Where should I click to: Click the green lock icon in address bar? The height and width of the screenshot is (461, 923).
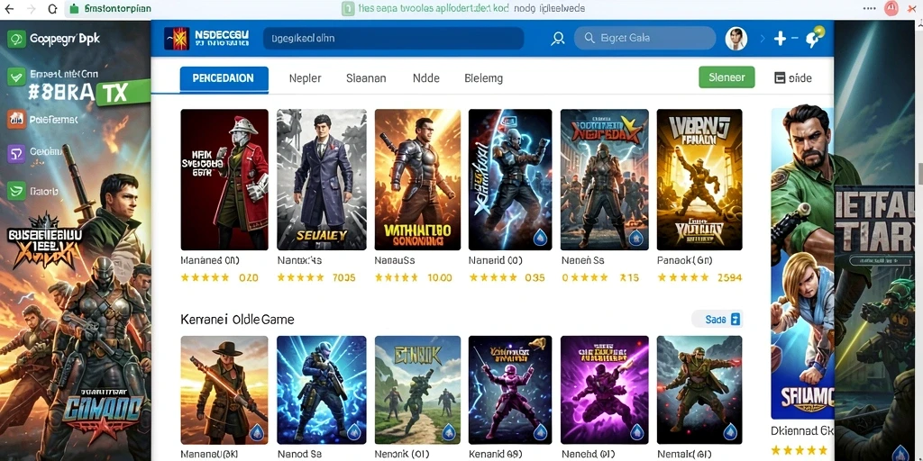(74, 9)
